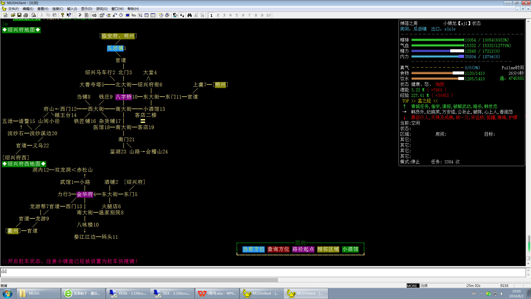Open the 连接(C) menu

tap(58, 9)
